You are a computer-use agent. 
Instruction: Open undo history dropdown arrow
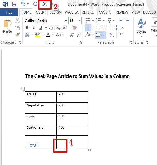tap(28, 4)
